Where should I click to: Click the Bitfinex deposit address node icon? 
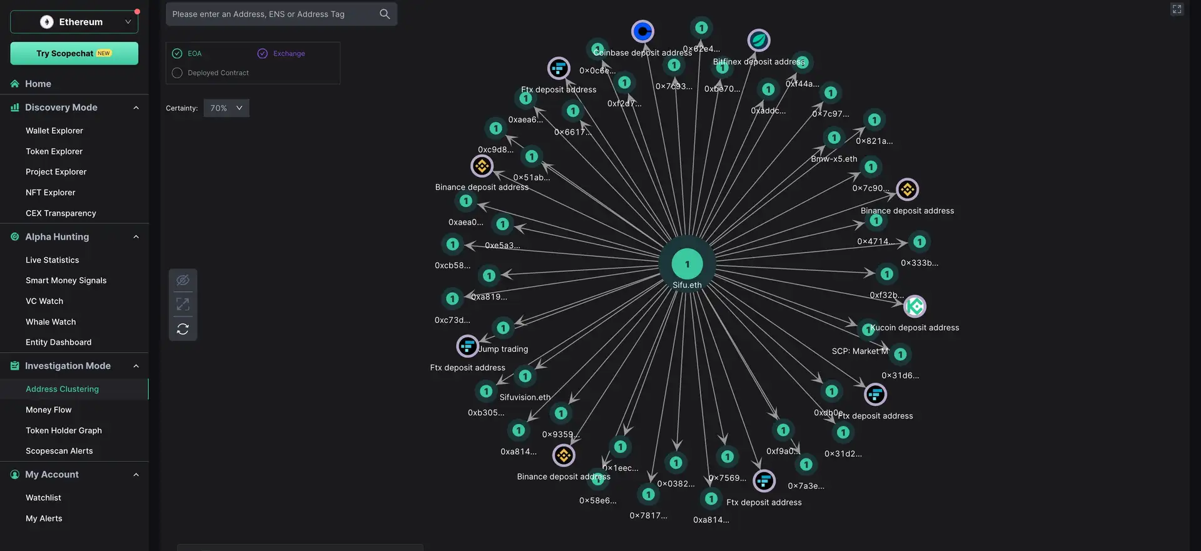click(759, 41)
